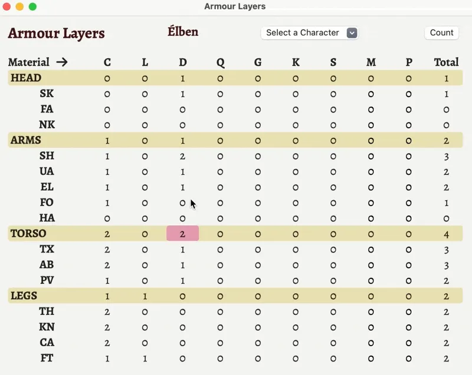Click the SK sub-row label
472x375 pixels.
tap(47, 94)
